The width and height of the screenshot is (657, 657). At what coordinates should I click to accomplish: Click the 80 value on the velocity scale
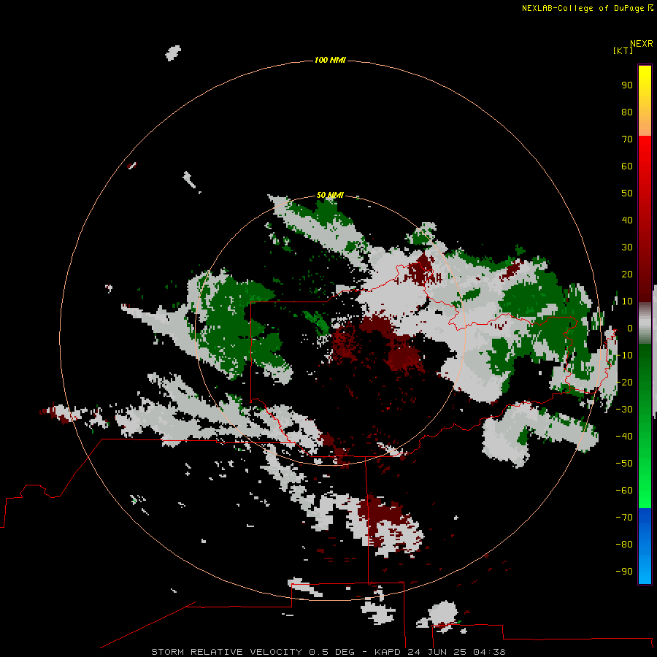tap(627, 112)
